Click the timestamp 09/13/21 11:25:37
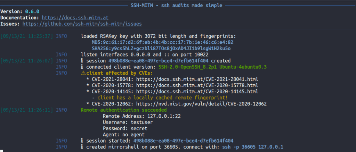Viewport: 356px width, 152px height. click(27, 36)
